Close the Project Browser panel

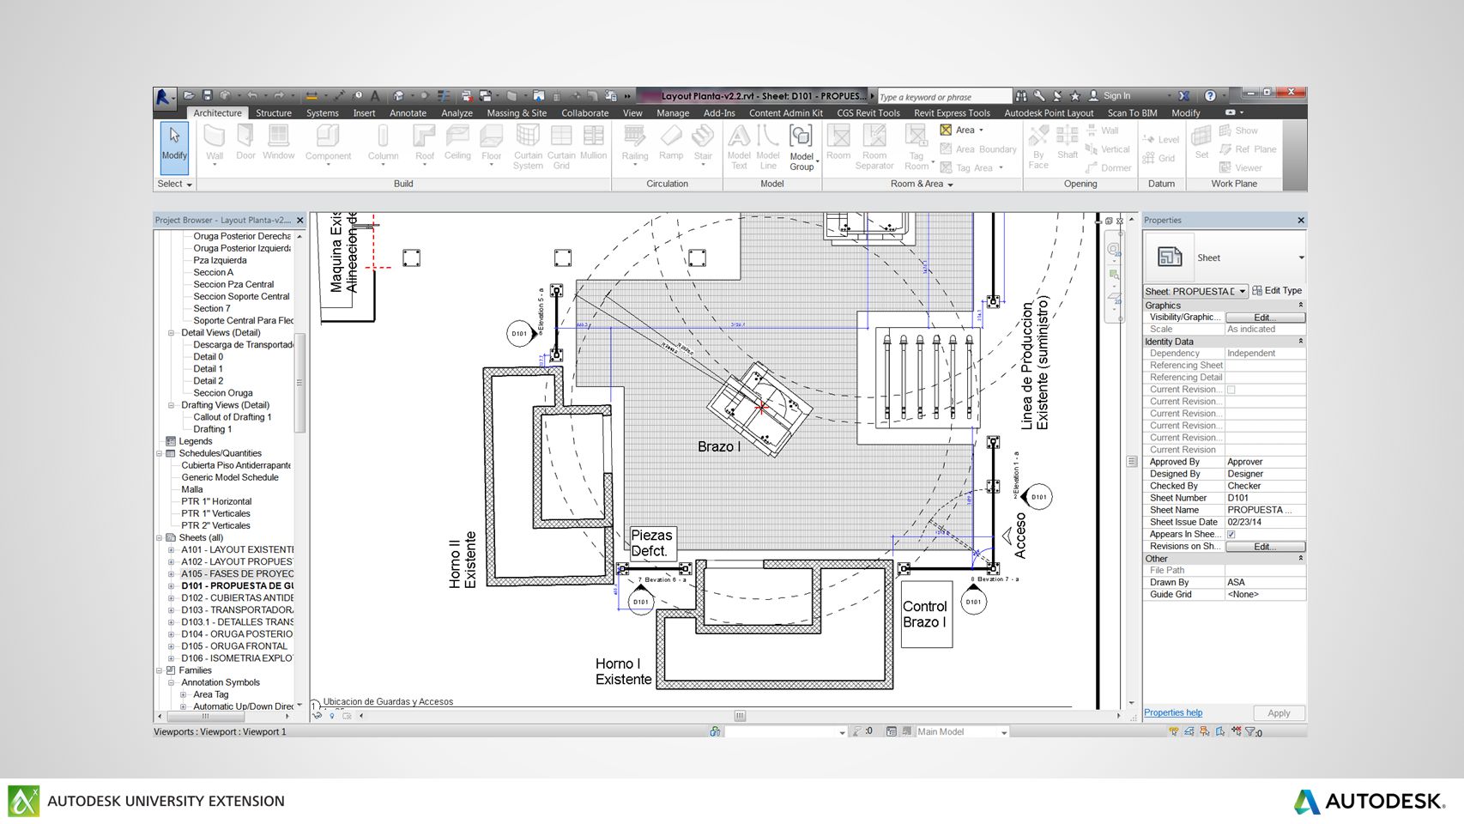coord(299,221)
